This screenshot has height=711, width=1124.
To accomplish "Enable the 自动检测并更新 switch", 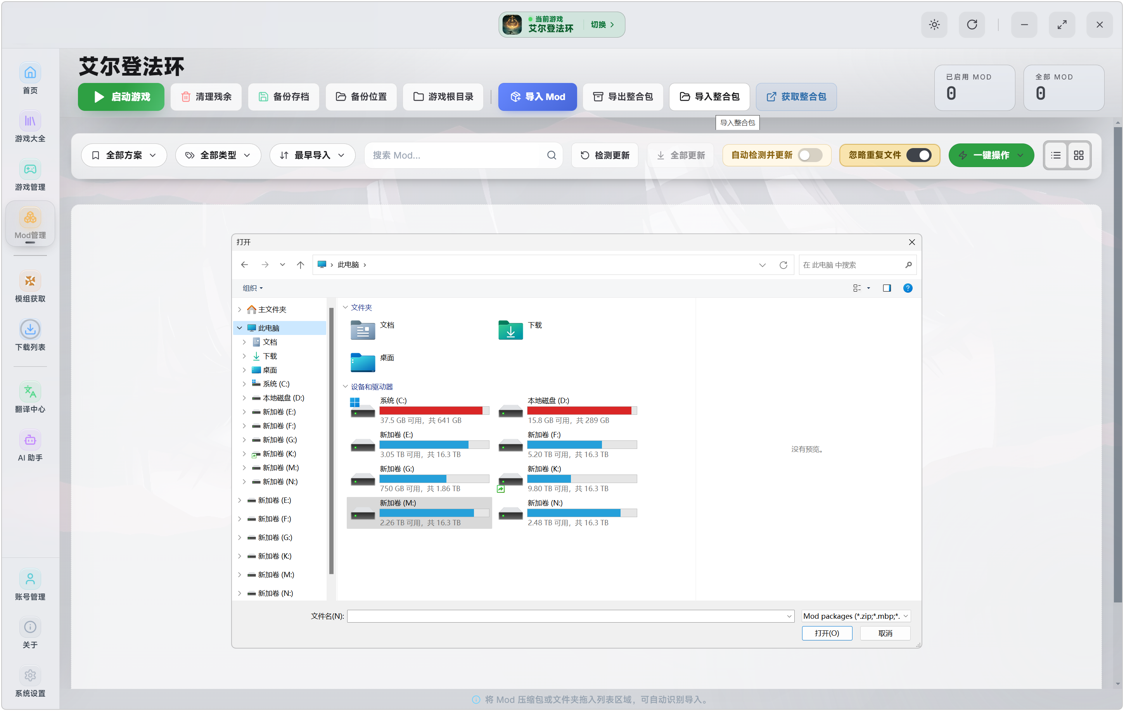I will pos(810,155).
